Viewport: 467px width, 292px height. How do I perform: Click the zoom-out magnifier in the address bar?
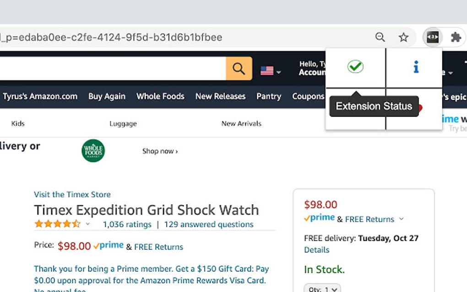[380, 37]
